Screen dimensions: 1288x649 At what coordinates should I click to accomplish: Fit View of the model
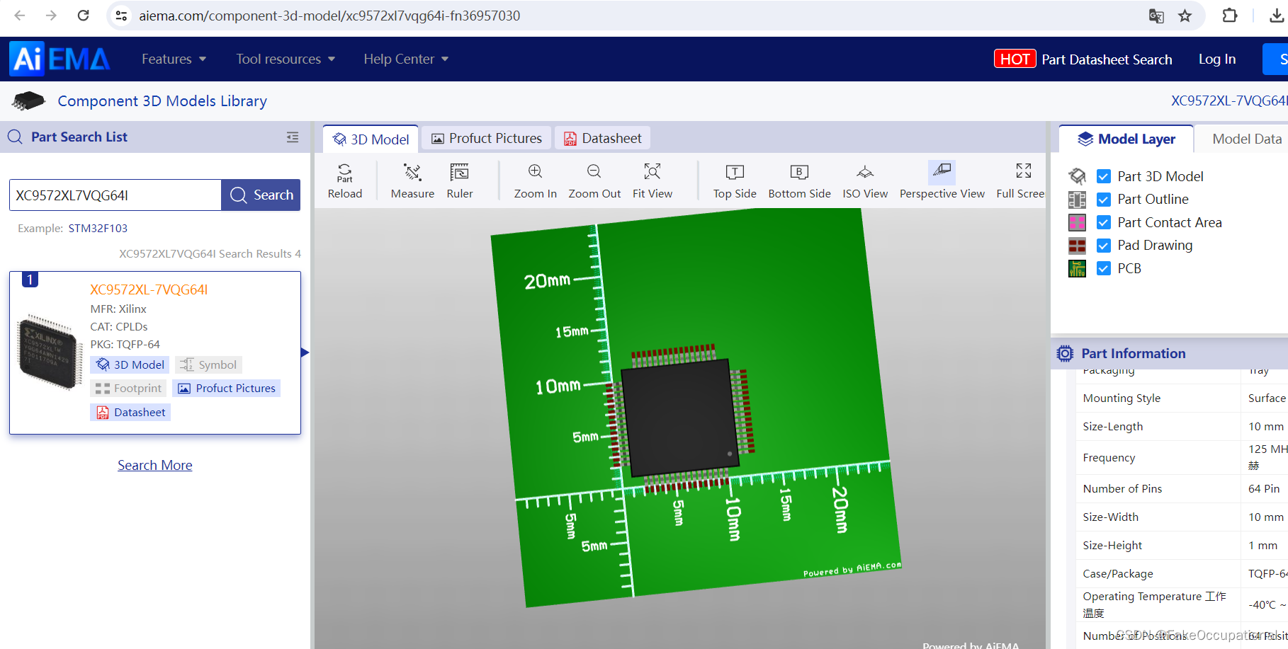coord(653,180)
